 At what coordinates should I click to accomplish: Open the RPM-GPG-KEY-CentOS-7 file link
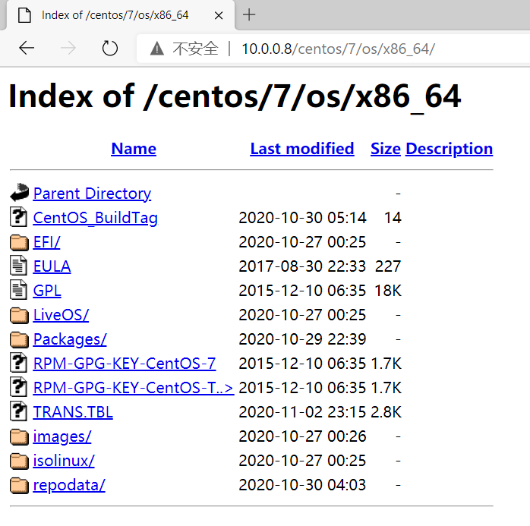tap(125, 364)
